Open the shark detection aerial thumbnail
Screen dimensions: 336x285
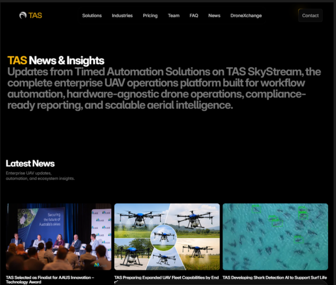[x=276, y=237]
